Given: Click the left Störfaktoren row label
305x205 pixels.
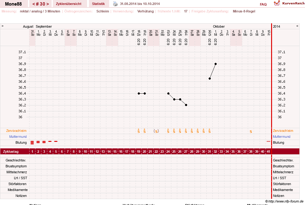Looking at the screenshot, I should click(17, 184).
